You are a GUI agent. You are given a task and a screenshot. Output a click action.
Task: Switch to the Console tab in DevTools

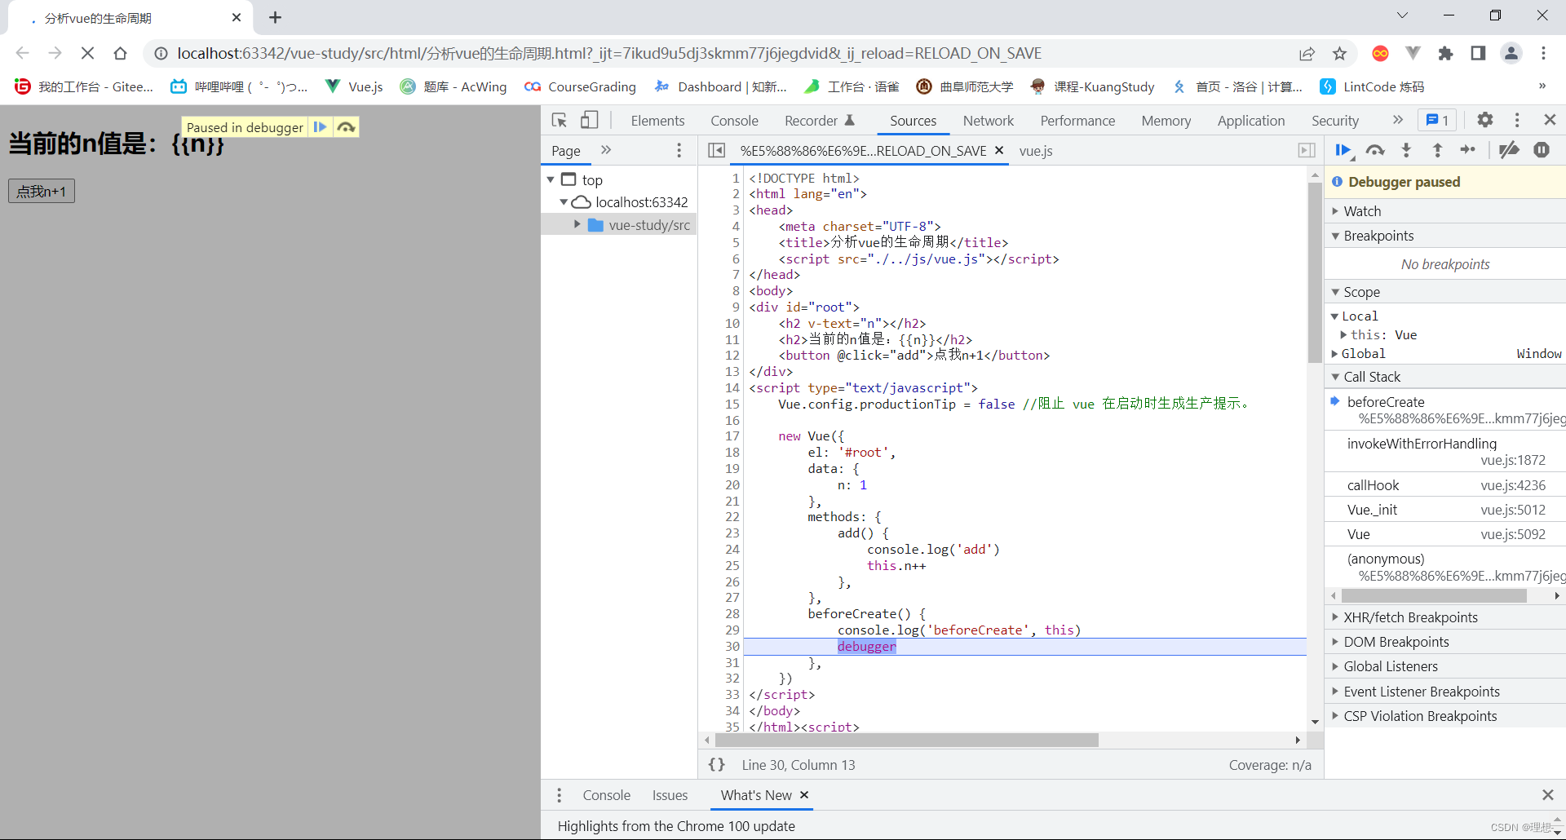734,121
